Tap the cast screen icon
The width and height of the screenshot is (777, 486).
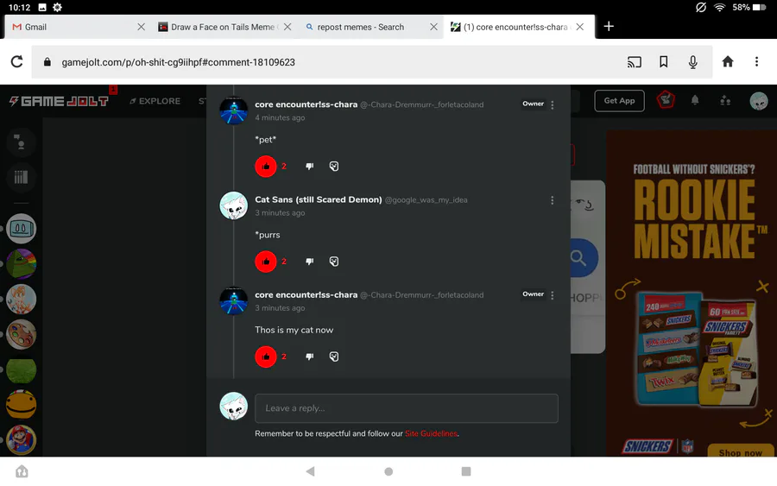click(x=635, y=62)
